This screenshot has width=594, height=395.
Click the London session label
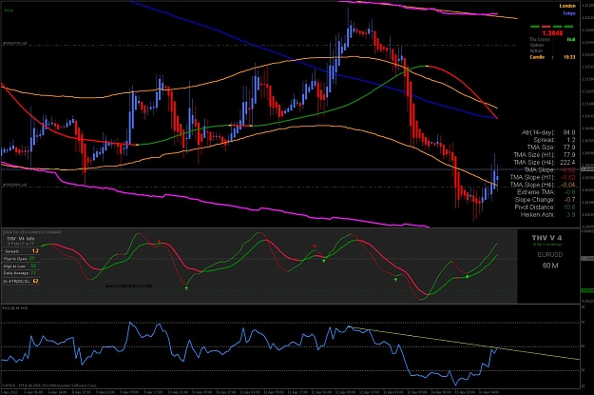(x=567, y=6)
